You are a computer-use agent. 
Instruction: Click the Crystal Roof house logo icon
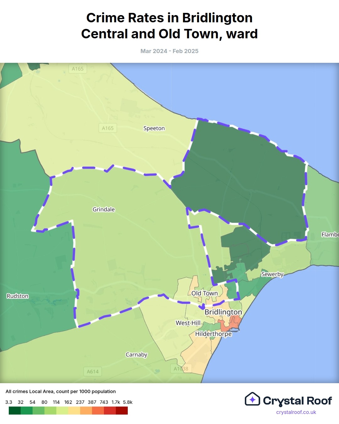pyautogui.click(x=252, y=400)
